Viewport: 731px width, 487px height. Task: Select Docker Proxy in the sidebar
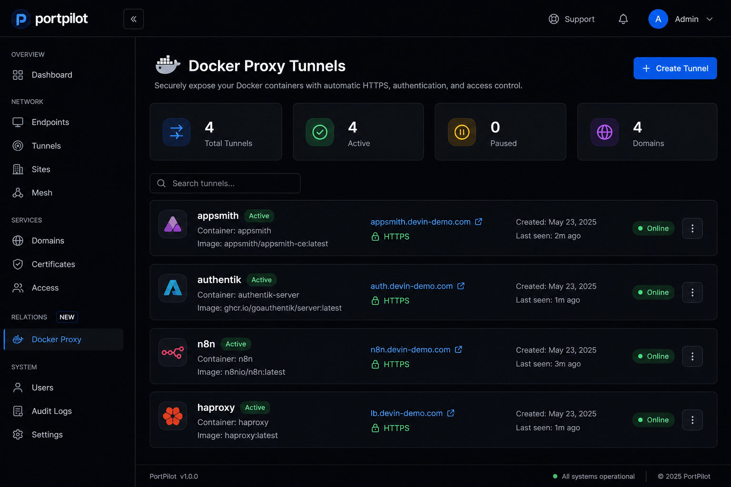(63, 340)
